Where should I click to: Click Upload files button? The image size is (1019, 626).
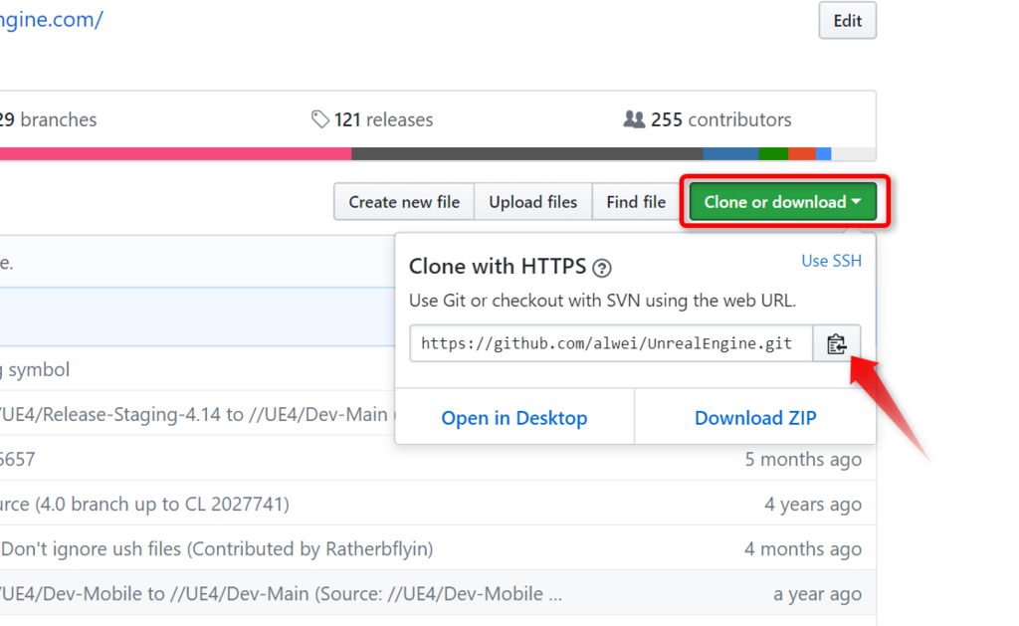coord(533,202)
